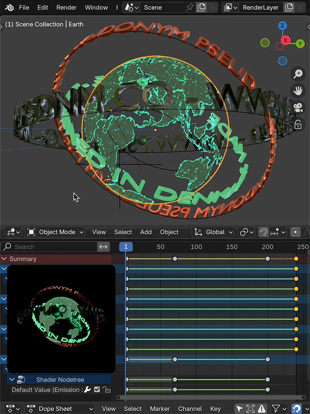Collapse the Summary row

click(4, 259)
